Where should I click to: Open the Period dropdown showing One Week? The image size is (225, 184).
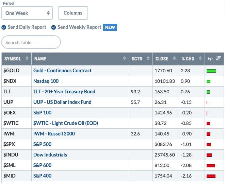click(27, 13)
